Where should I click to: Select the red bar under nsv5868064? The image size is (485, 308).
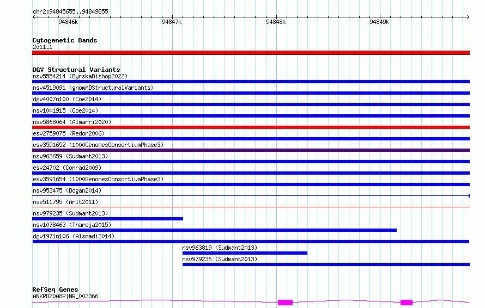(x=251, y=127)
